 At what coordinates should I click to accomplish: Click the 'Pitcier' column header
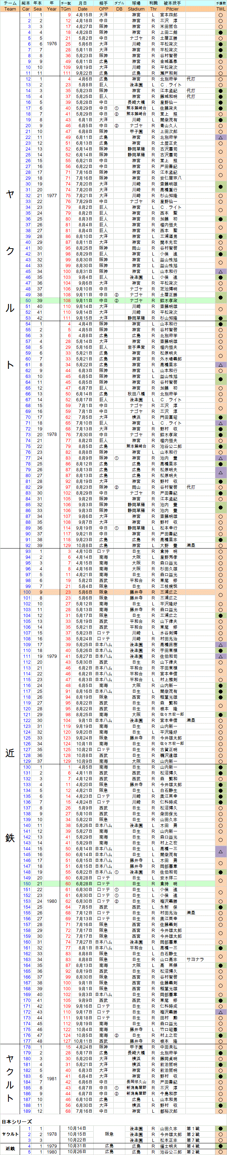pos(172,9)
